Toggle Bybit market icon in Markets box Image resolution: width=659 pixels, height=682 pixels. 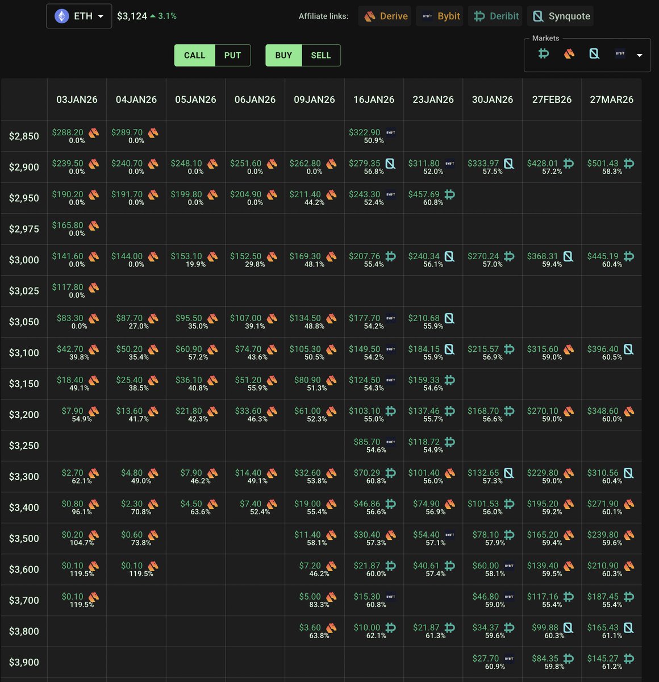click(620, 54)
